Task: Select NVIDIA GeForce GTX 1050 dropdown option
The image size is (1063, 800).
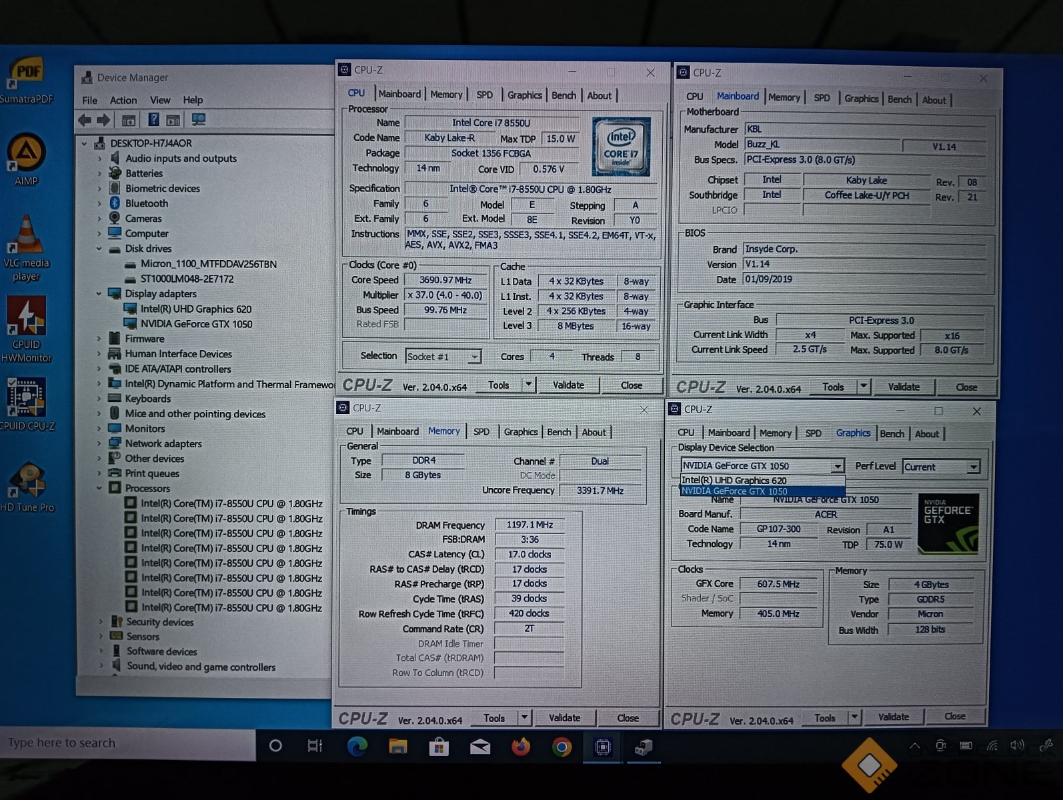Action: pos(762,491)
